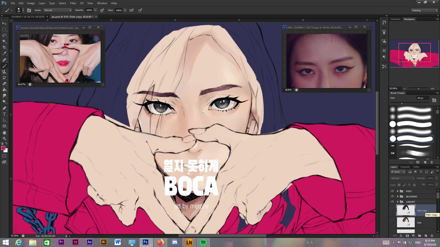Open Firefox from the taskbar
440x247 pixels.
point(160,242)
